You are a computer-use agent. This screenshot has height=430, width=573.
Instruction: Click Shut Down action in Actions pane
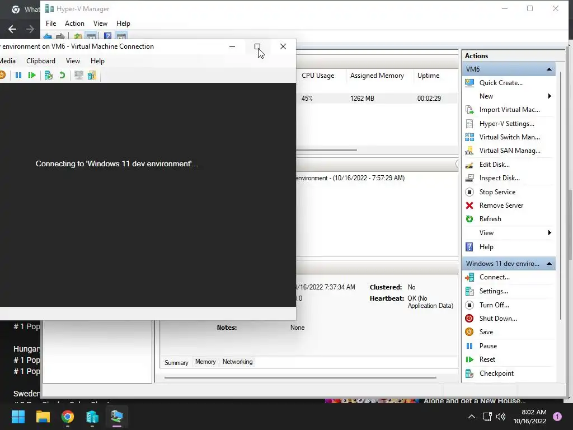tap(497, 319)
